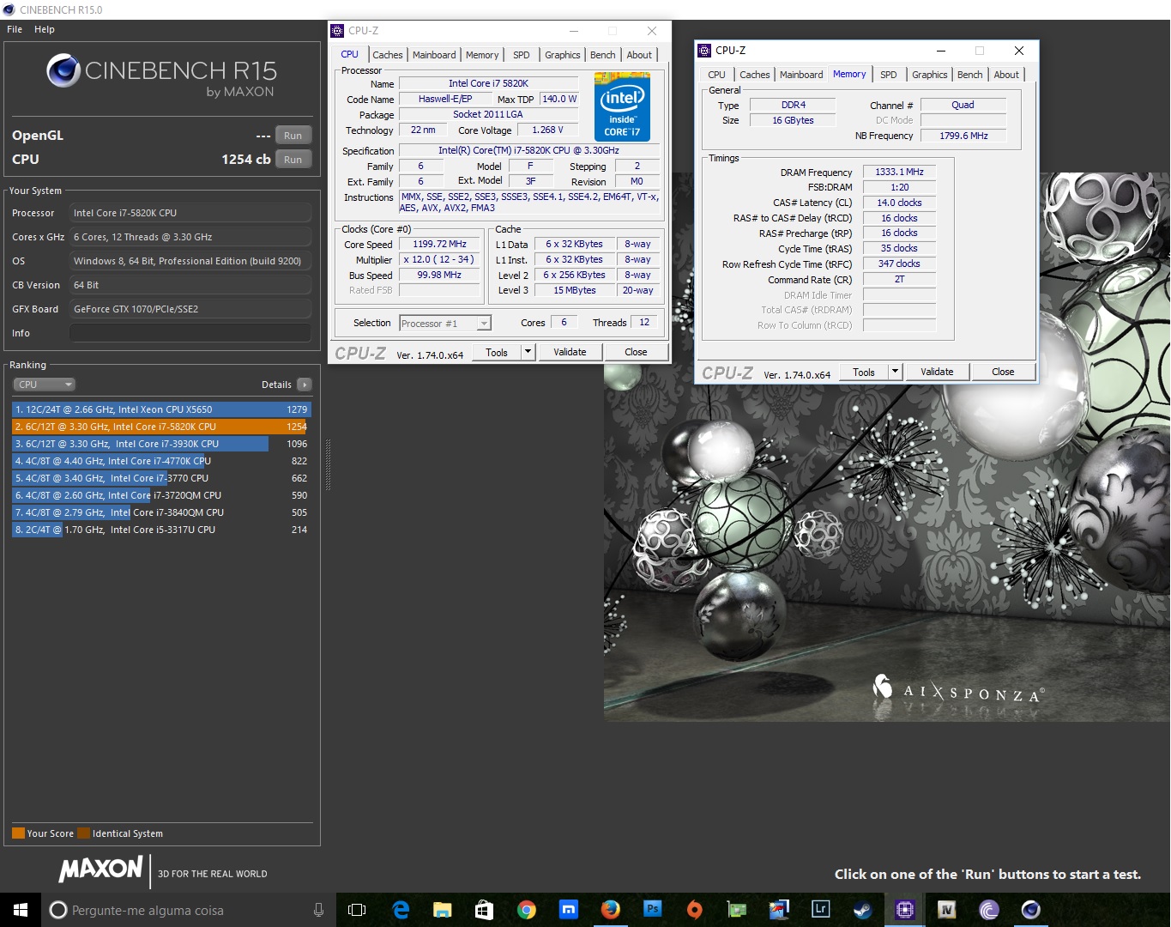Open Maxthon browser from the taskbar
This screenshot has height=927, width=1171.
pos(569,910)
